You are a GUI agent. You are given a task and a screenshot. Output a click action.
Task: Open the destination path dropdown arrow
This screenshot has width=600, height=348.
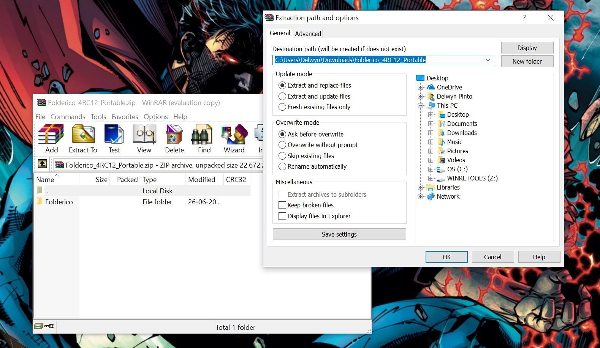point(488,60)
